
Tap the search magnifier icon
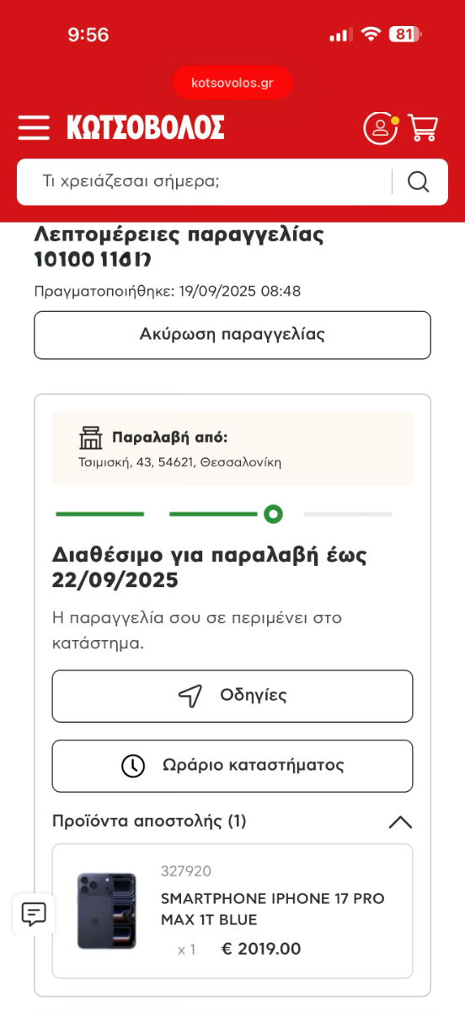419,181
